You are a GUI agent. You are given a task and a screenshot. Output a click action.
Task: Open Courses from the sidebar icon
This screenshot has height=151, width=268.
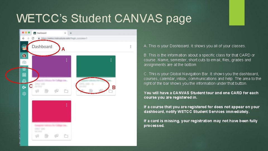click(x=24, y=69)
